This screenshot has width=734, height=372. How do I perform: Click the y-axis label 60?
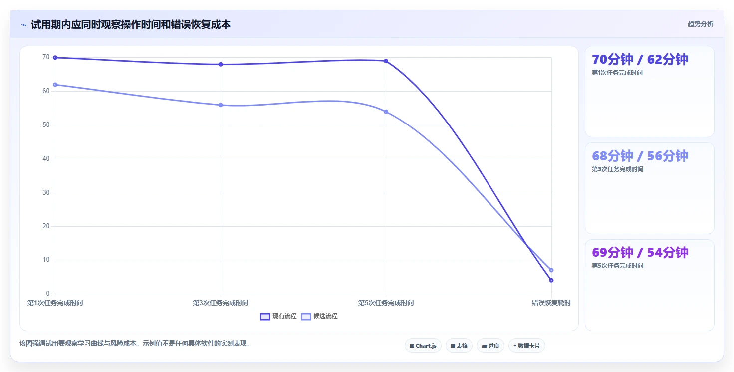pyautogui.click(x=46, y=91)
